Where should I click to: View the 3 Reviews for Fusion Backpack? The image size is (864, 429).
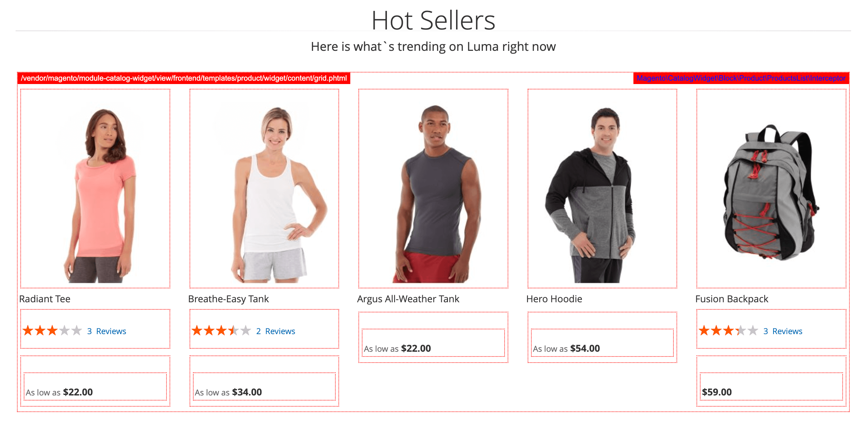pyautogui.click(x=783, y=331)
